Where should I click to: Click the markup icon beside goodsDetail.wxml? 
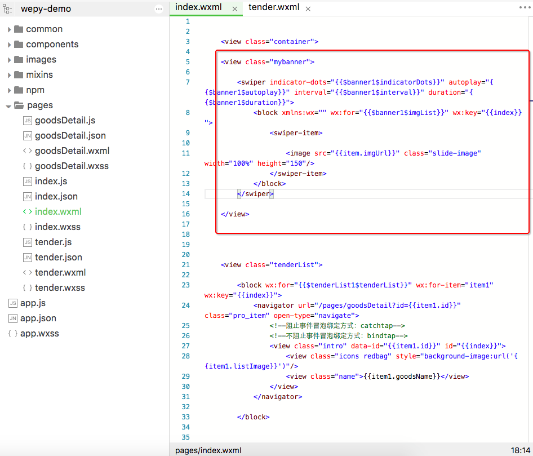coord(27,150)
